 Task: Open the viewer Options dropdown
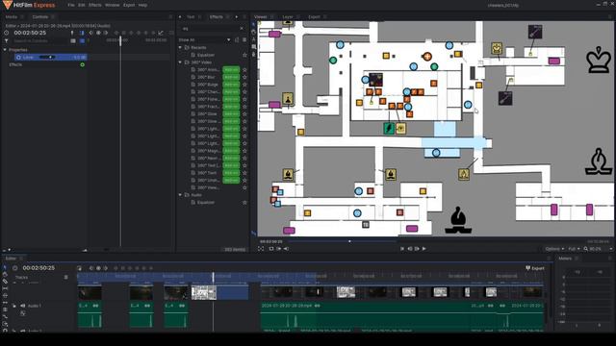[x=554, y=249]
